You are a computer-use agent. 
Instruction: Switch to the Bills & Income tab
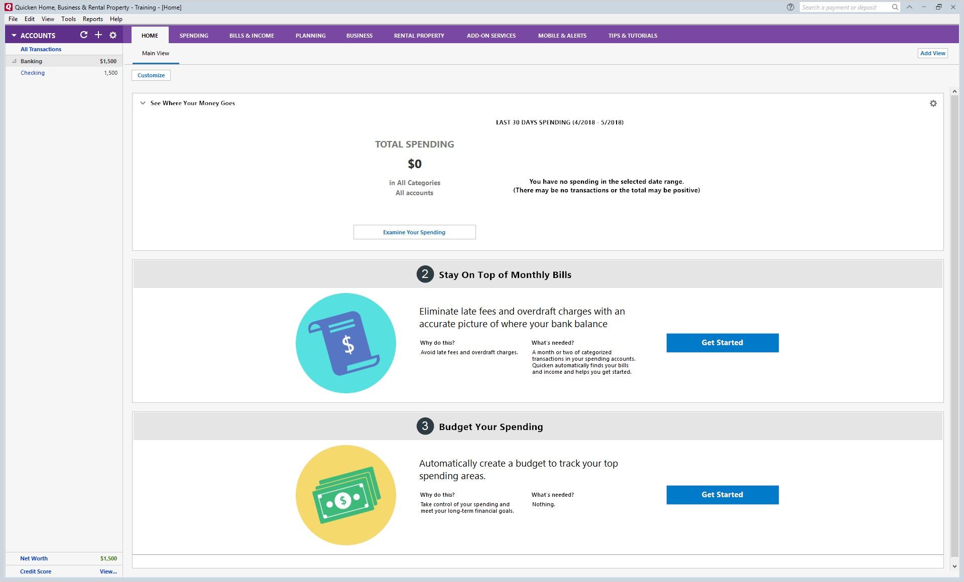click(x=252, y=36)
